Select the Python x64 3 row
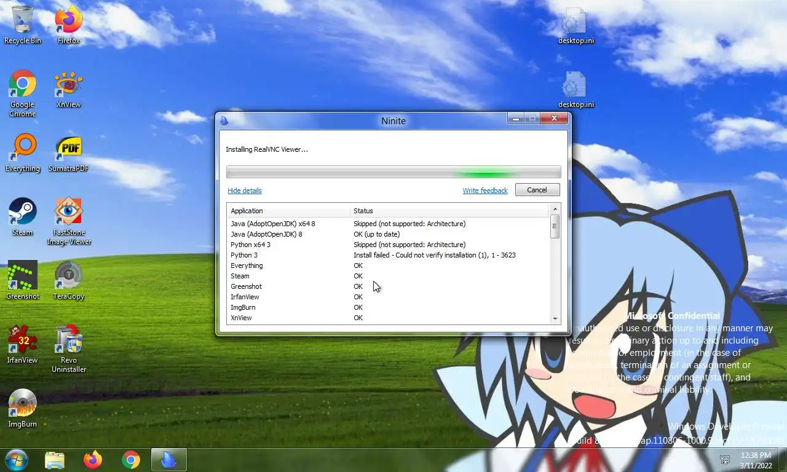Viewport: 787px width, 472px height. coord(389,245)
